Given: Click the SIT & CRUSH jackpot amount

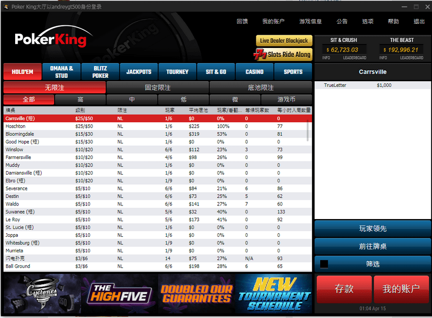Looking at the screenshot, I should 344,50.
